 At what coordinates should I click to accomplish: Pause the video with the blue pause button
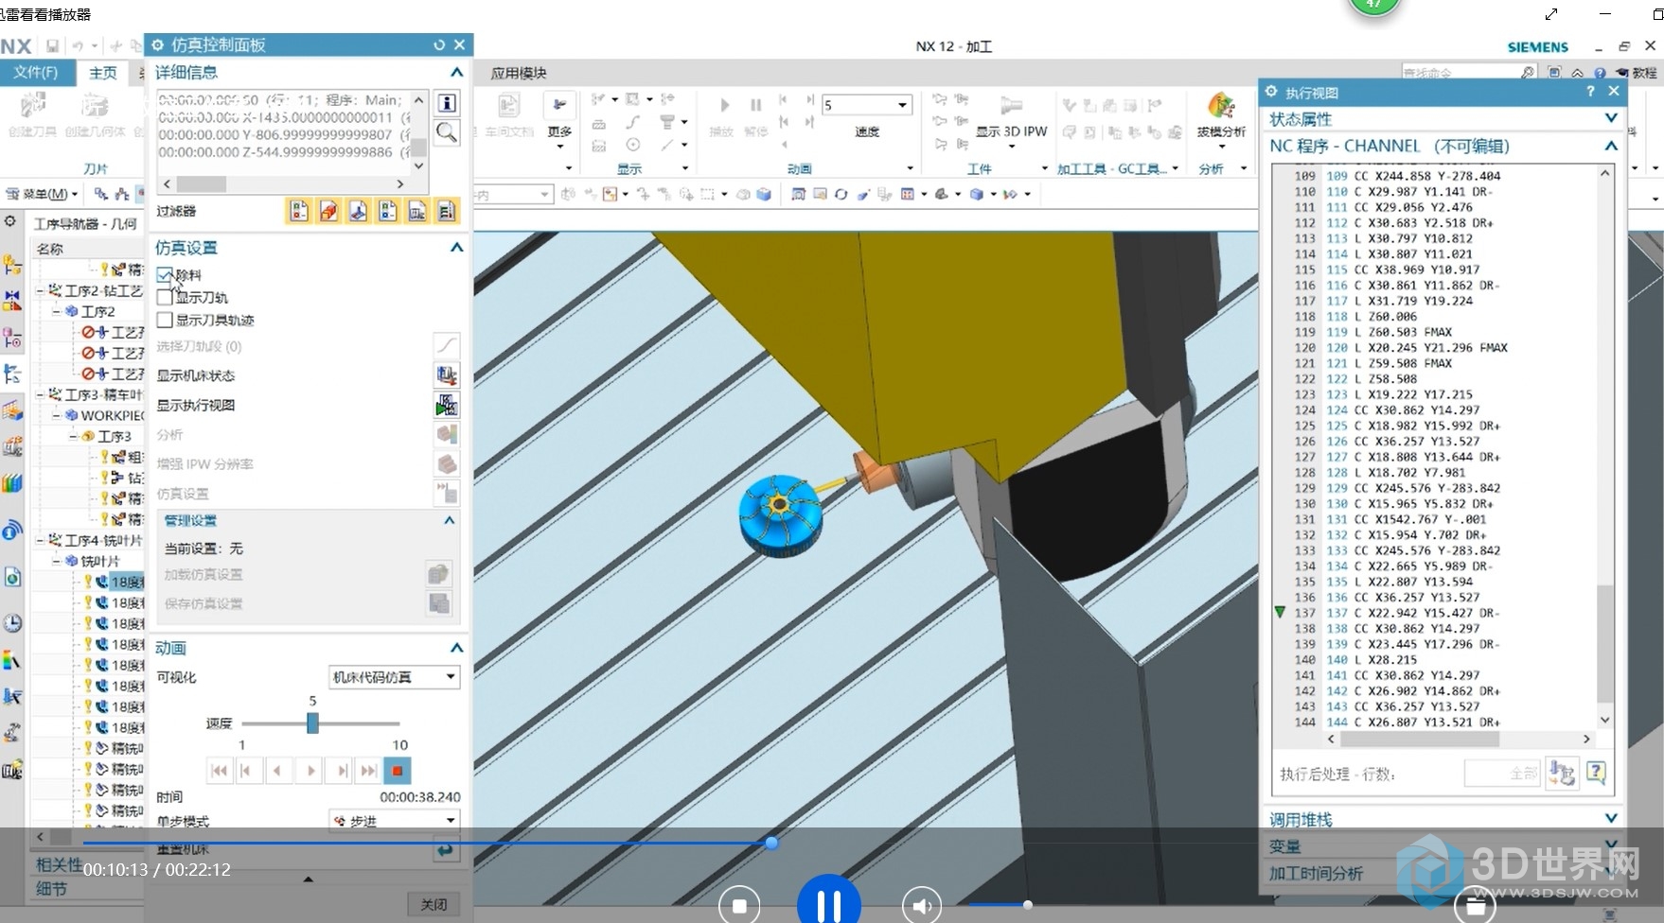coord(829,905)
